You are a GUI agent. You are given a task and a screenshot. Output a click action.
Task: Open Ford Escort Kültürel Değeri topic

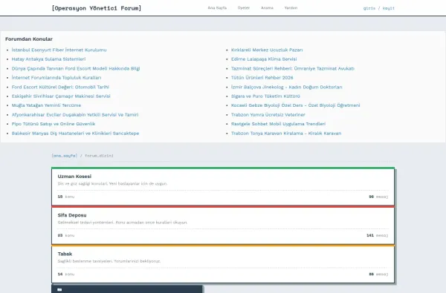[60, 87]
